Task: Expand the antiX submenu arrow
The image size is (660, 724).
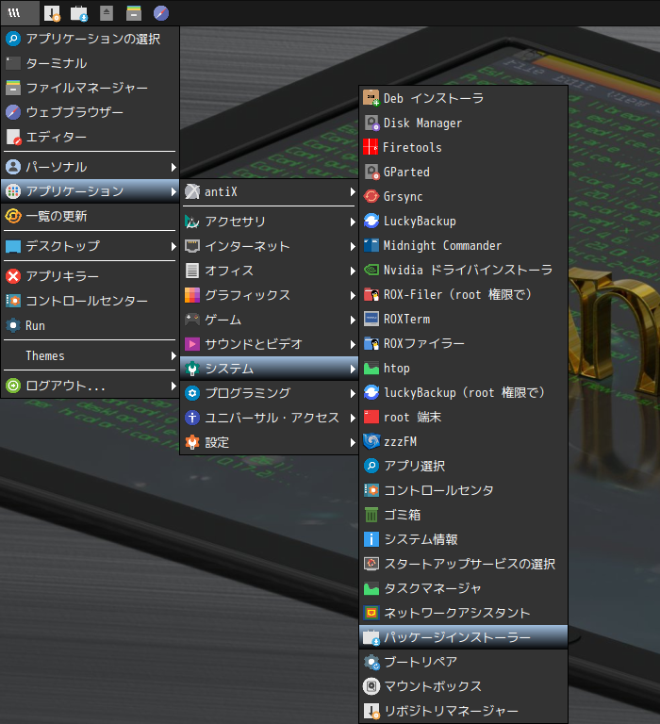Action: [x=353, y=191]
